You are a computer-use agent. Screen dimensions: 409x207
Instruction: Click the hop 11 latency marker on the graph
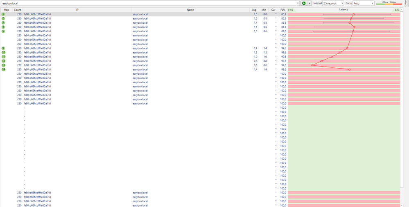[332, 57]
